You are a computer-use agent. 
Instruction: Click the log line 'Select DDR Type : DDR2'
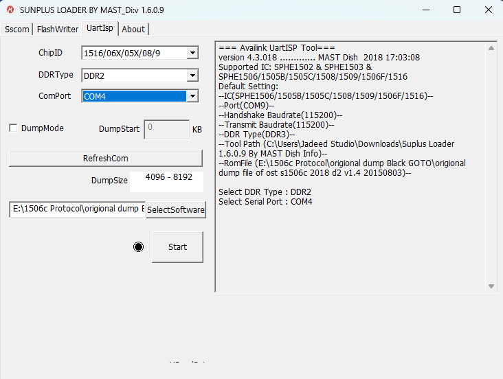(x=265, y=192)
